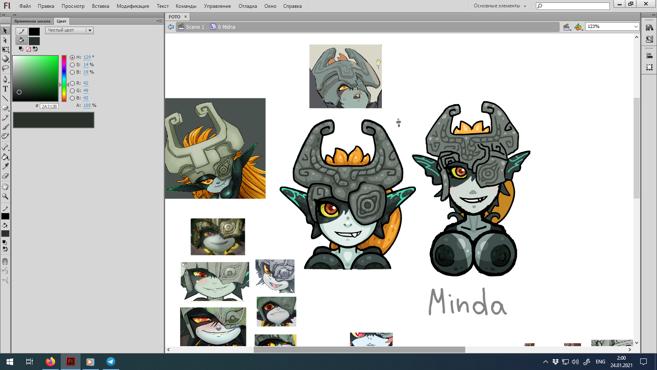Select the Bone tool
Image resolution: width=657 pixels, height=370 pixels.
(x=5, y=147)
